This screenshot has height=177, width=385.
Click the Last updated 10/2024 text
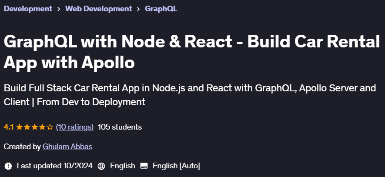[54, 166]
